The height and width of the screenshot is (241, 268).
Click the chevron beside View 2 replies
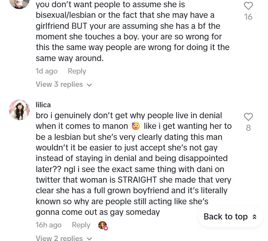pos(90,238)
